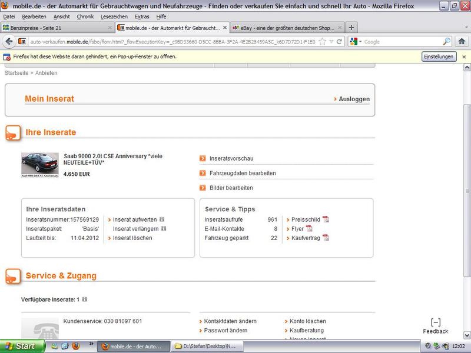471x353 pixels.
Task: Click the mobile.de Firefox taskbar button
Action: click(x=134, y=347)
